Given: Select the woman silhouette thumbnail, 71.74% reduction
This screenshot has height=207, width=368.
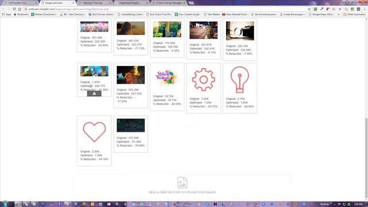Looking at the screenshot, I should coord(131,28).
